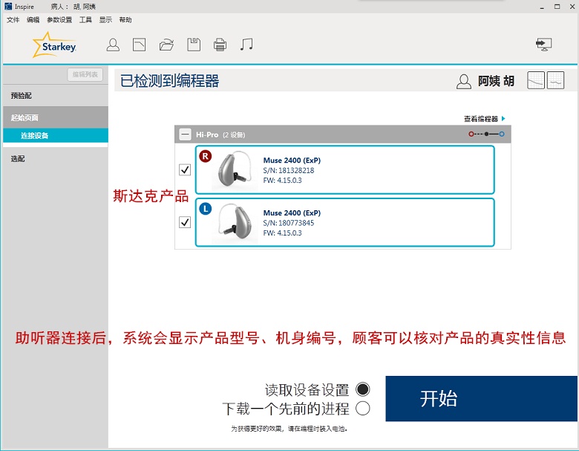Collapse the Hi-Pro device group
579x451 pixels.
click(185, 134)
